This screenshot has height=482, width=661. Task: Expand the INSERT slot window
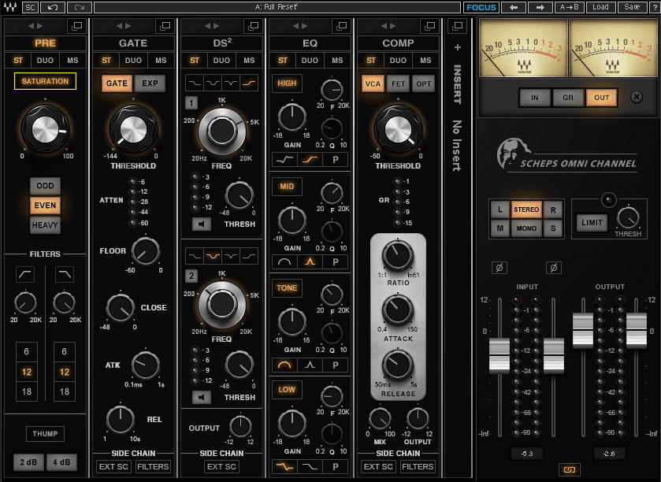458,26
